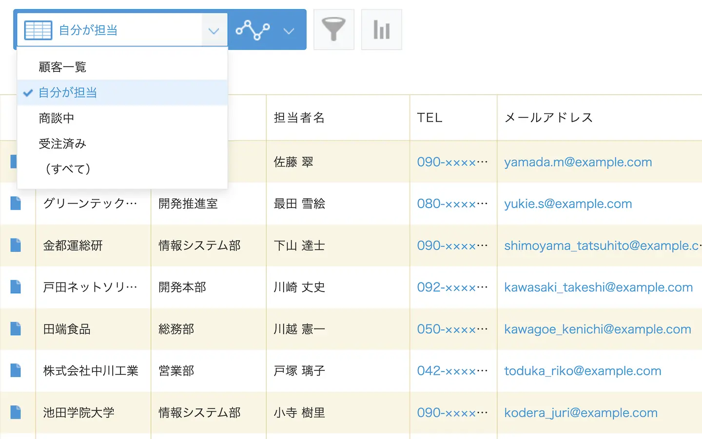Click record icon for 戸田ネットソリ row
The width and height of the screenshot is (702, 439).
(x=16, y=287)
